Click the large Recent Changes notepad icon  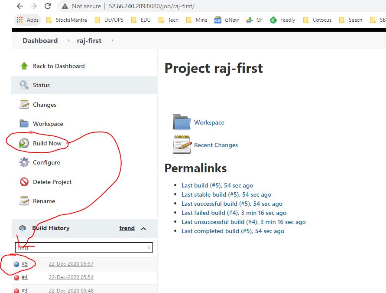click(x=182, y=145)
